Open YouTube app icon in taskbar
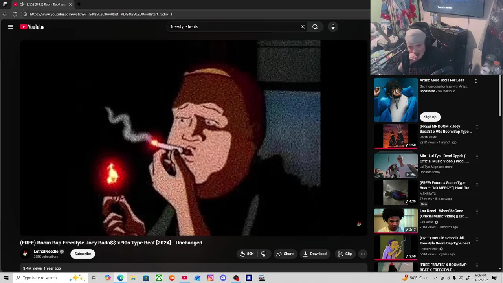Screen dimensions: 503x283 tap(184, 278)
